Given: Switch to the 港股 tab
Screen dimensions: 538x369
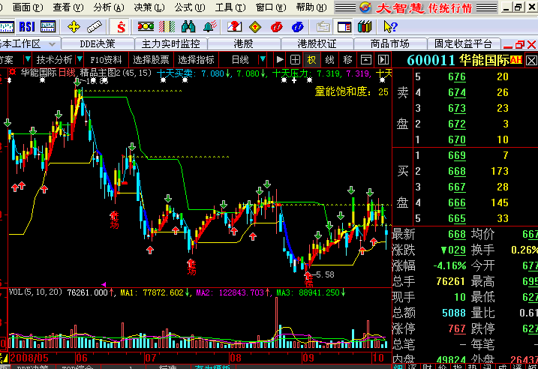Looking at the screenshot, I should pyautogui.click(x=244, y=44).
